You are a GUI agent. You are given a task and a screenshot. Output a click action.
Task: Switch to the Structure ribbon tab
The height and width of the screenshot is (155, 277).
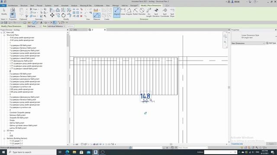[24, 6]
